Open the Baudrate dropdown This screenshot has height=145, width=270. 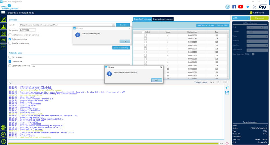(257, 32)
